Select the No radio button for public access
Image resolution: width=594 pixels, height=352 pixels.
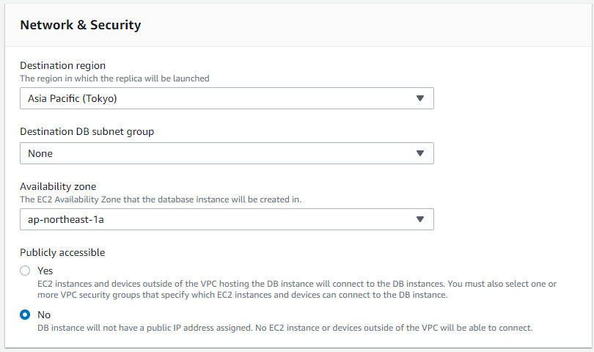coord(25,315)
